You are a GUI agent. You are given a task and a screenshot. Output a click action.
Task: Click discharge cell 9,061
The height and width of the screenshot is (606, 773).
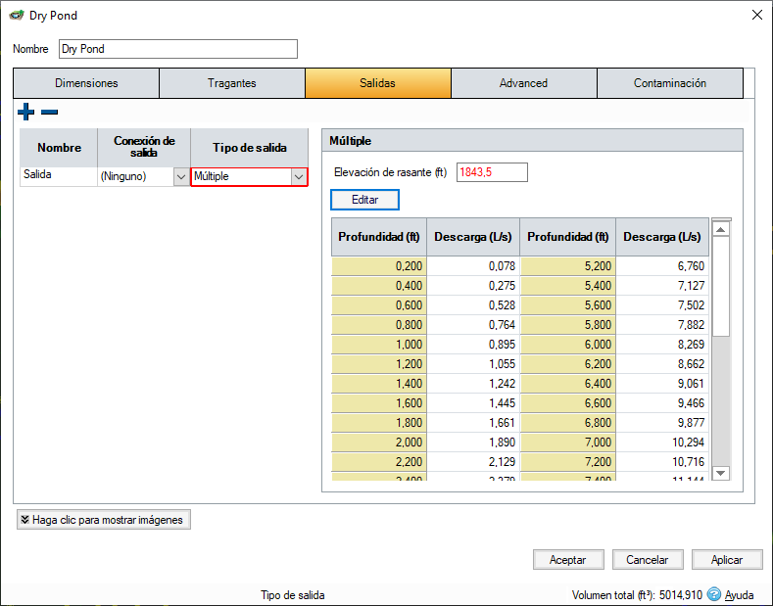pyautogui.click(x=662, y=384)
